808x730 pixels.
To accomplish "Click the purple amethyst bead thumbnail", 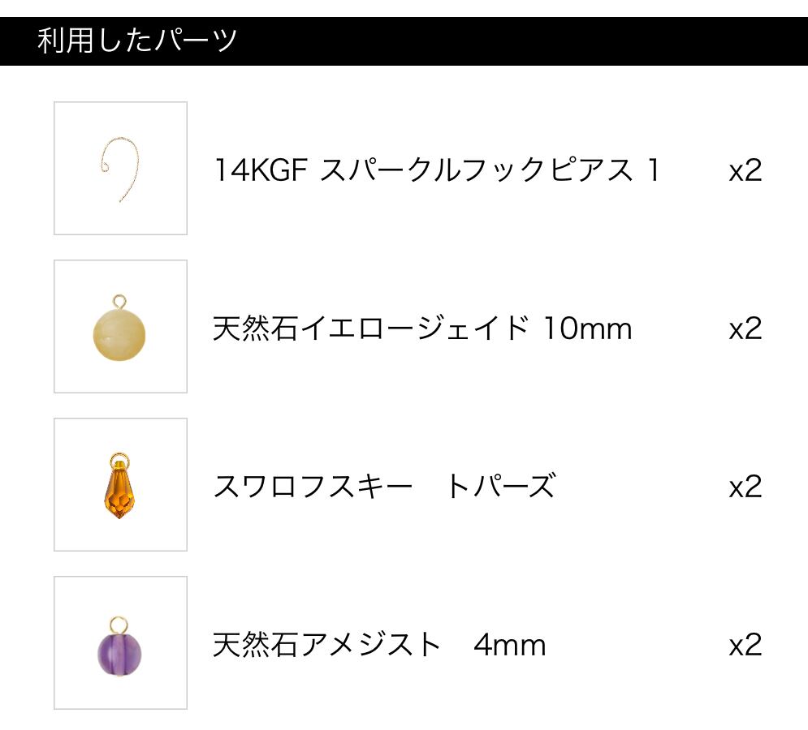I will point(120,643).
